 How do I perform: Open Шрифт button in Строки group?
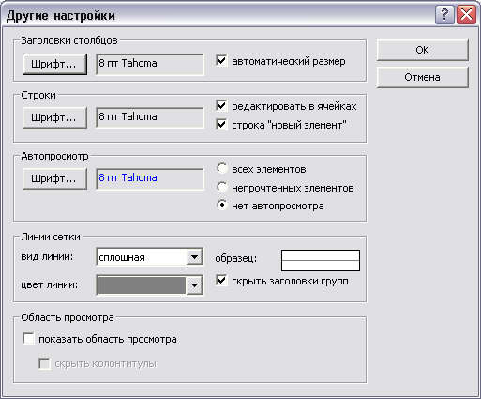pos(54,117)
